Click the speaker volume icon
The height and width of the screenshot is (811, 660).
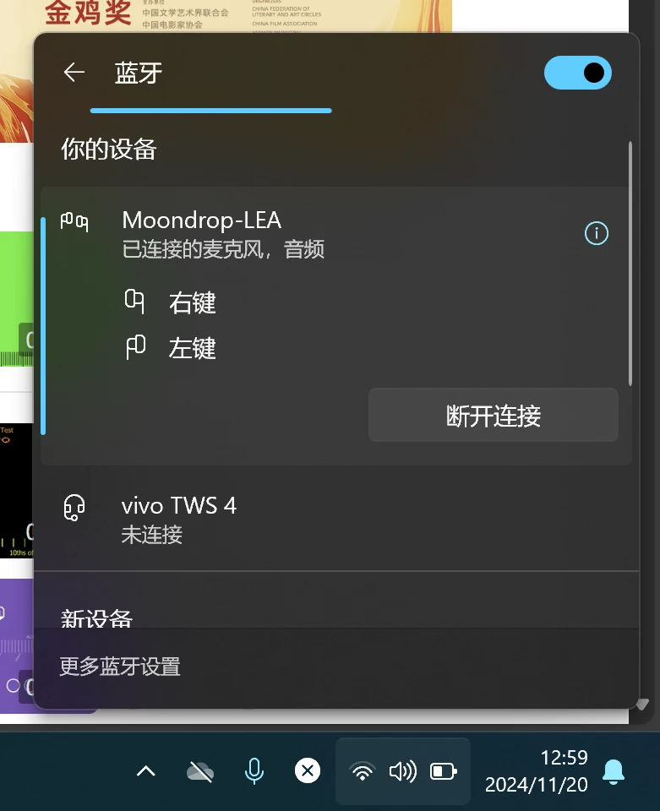click(x=403, y=771)
